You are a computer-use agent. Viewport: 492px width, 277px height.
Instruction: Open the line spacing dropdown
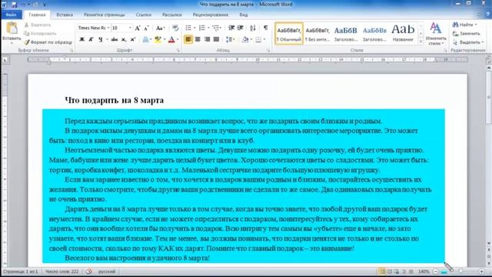[231, 39]
